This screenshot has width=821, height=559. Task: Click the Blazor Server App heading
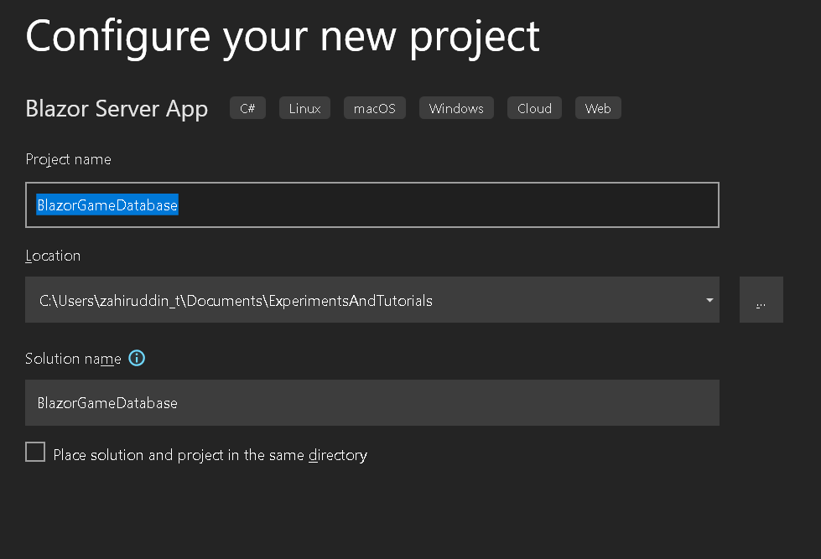(x=117, y=108)
